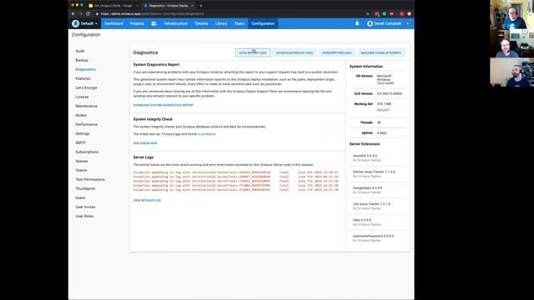Open Test Permissions in the sidebar
Screen dimensions: 534x300
(90, 179)
